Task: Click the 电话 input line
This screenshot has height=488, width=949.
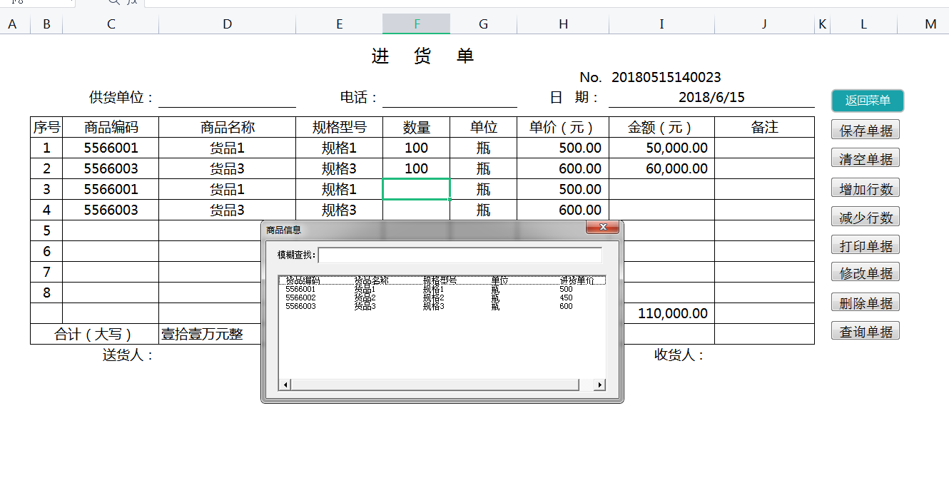Action: pos(450,98)
